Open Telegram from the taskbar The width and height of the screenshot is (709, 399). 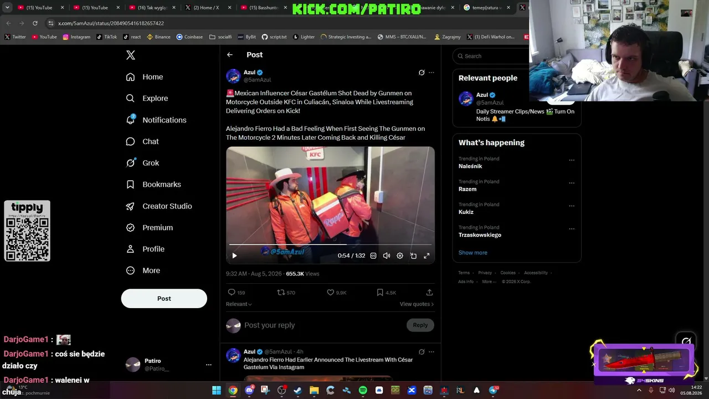click(493, 390)
